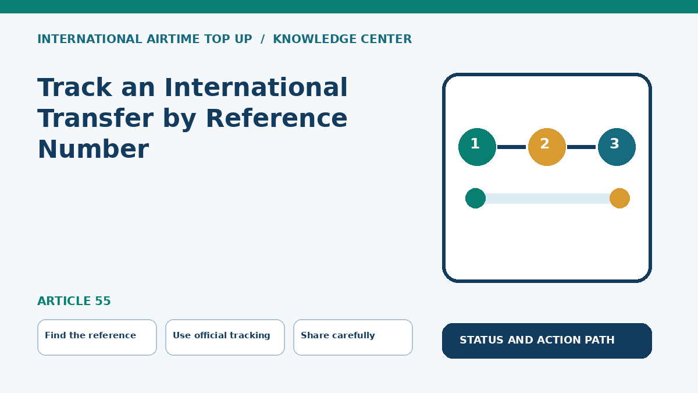Select step 3 teal circle

coord(617,147)
